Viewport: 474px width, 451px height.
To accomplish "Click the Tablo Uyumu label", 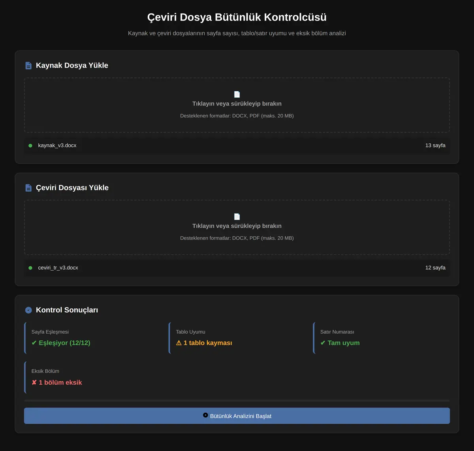I will (190, 332).
